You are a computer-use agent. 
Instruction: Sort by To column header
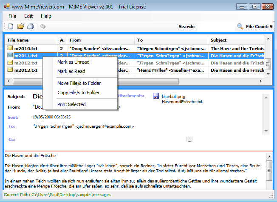171,40
